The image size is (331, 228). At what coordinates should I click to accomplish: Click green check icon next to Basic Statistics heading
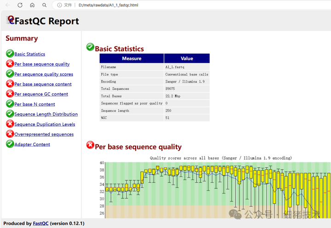pos(91,47)
